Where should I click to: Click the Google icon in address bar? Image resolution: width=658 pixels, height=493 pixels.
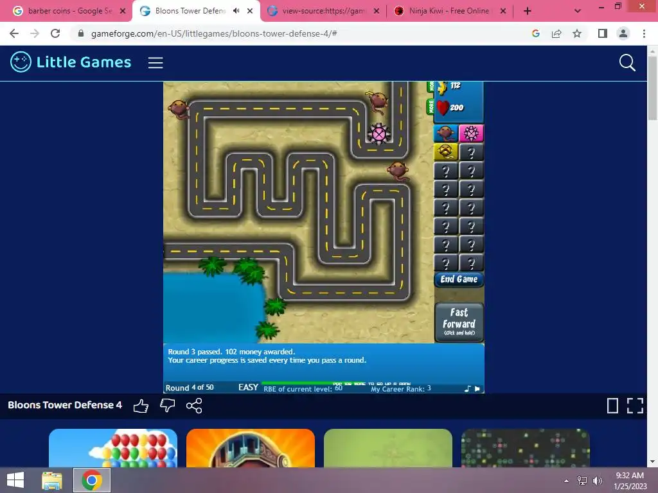535,33
